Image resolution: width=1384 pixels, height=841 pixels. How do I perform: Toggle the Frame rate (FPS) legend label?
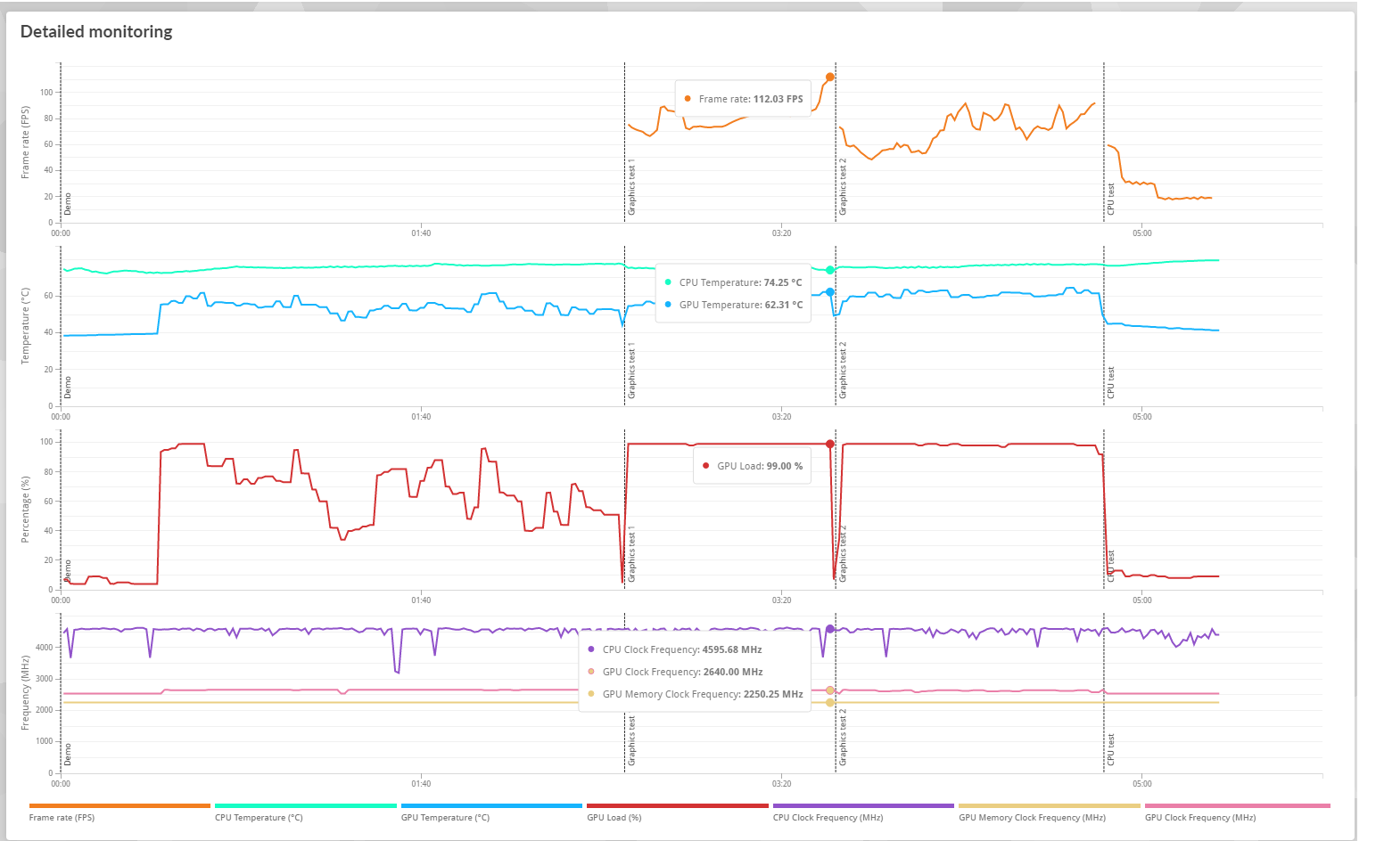[x=62, y=818]
